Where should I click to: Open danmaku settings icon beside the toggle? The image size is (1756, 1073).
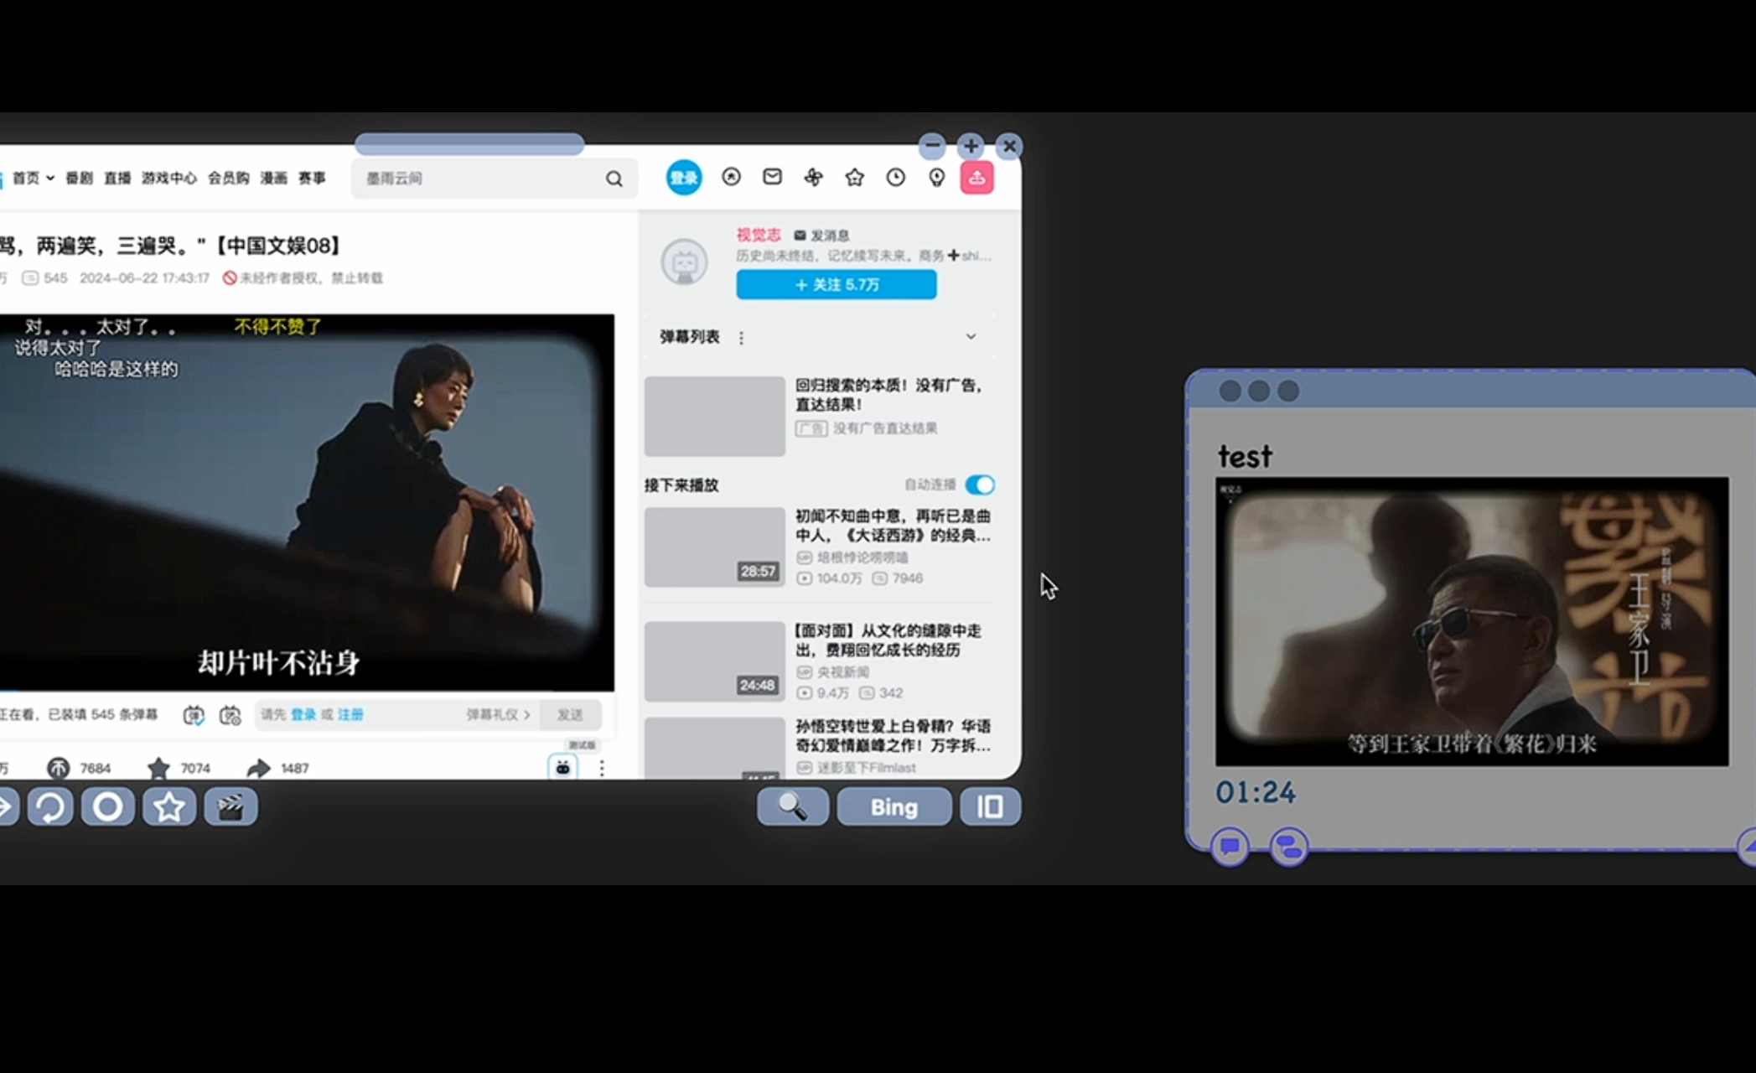[x=230, y=715]
